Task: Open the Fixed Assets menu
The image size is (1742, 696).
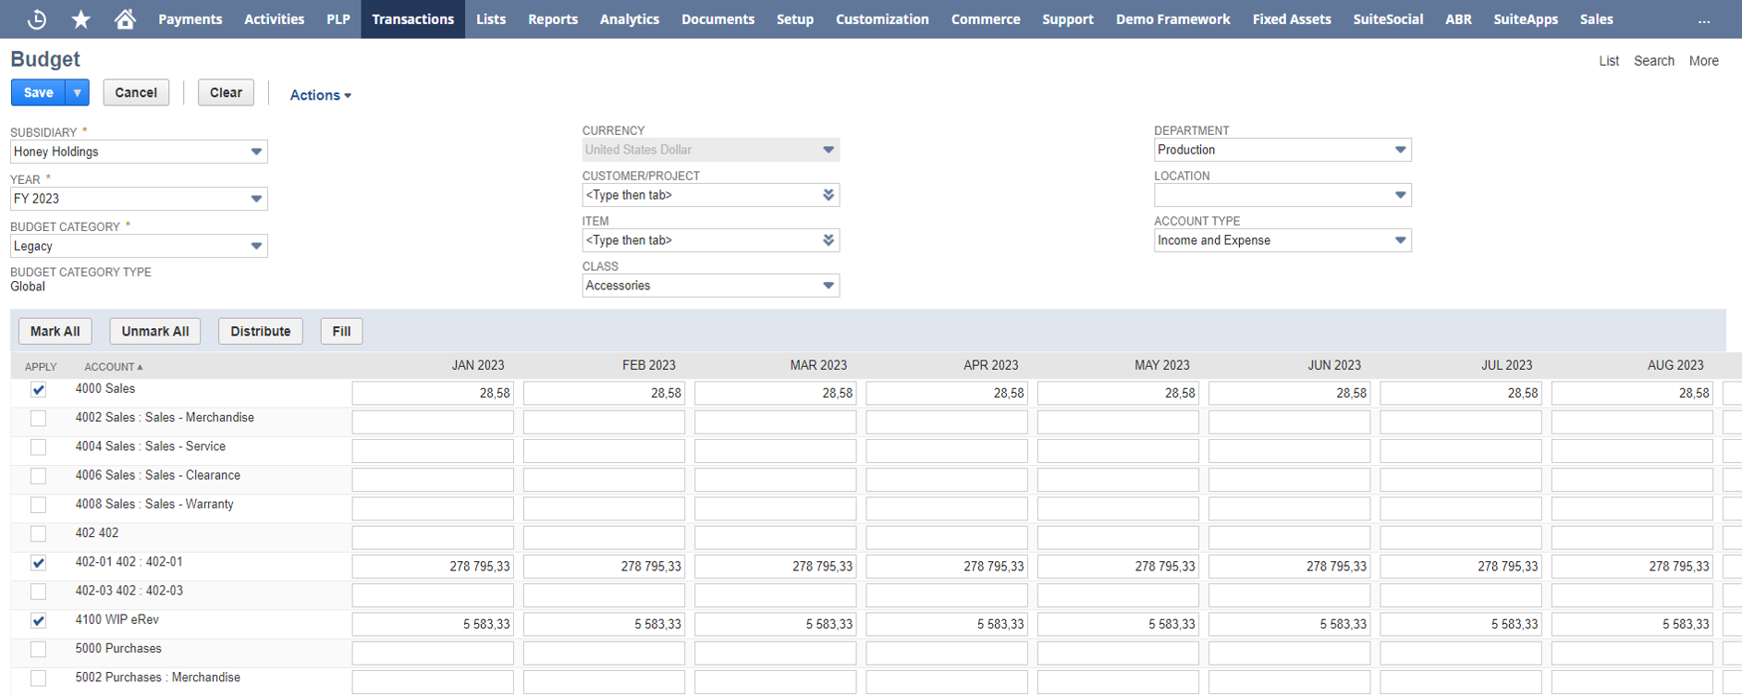Action: coord(1291,18)
